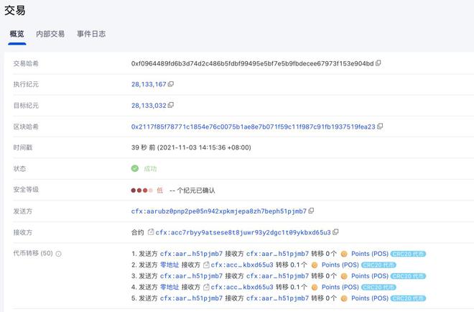The image size is (474, 312).
Task: Open Points (POS) token in transfer 4
Action: [340, 287]
